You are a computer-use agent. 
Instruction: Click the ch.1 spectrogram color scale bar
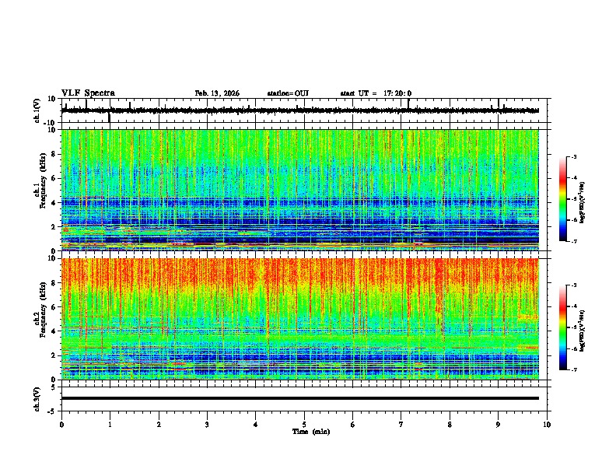pos(562,199)
